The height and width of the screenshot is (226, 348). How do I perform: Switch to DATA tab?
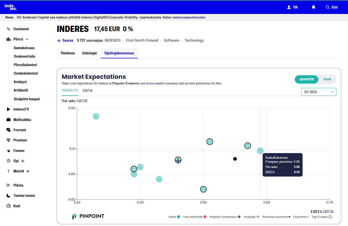pos(88,91)
